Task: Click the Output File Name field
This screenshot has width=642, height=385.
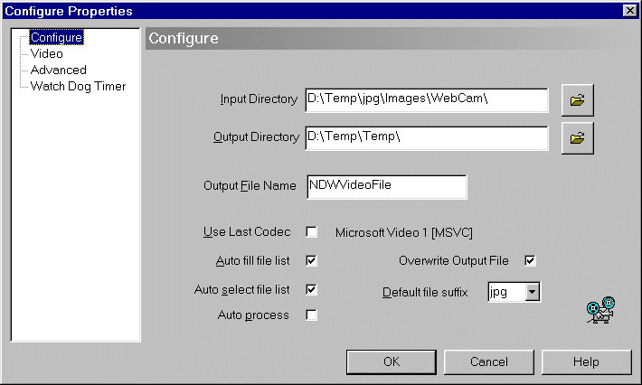Action: (386, 187)
